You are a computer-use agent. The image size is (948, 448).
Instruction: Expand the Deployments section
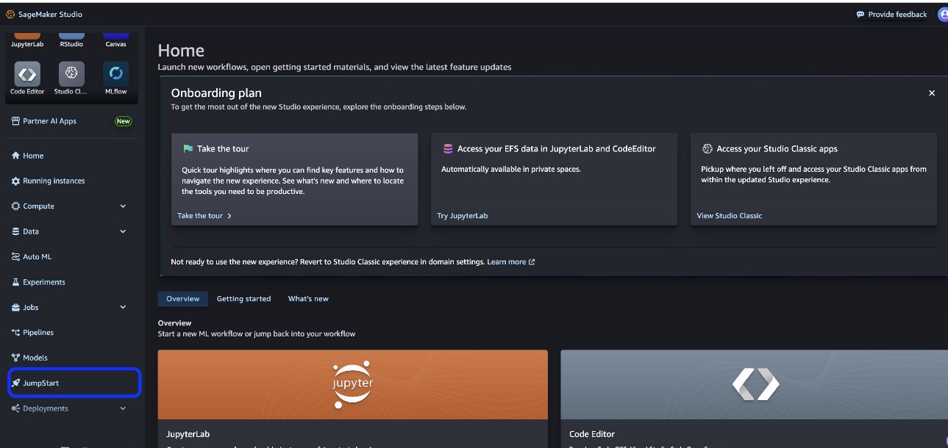[x=123, y=408]
